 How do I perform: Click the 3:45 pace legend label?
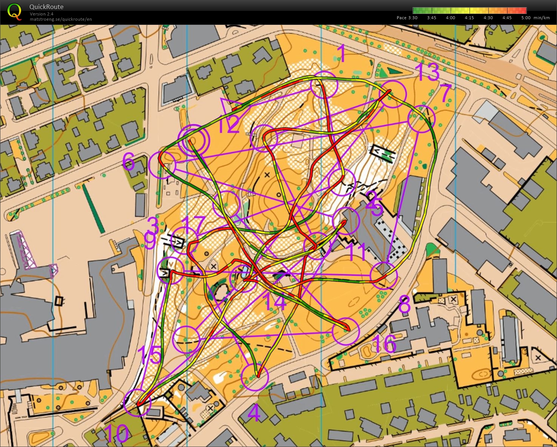pyautogui.click(x=432, y=18)
